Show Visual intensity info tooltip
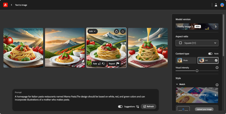 (217, 68)
